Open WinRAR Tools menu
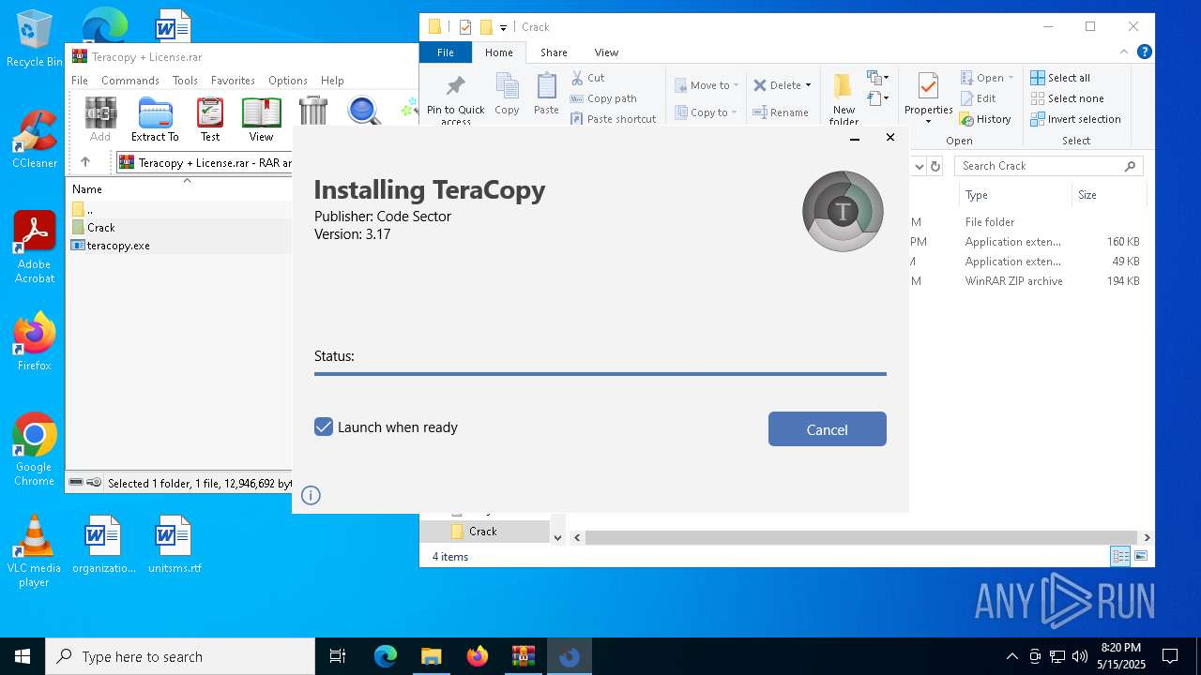 coord(185,81)
